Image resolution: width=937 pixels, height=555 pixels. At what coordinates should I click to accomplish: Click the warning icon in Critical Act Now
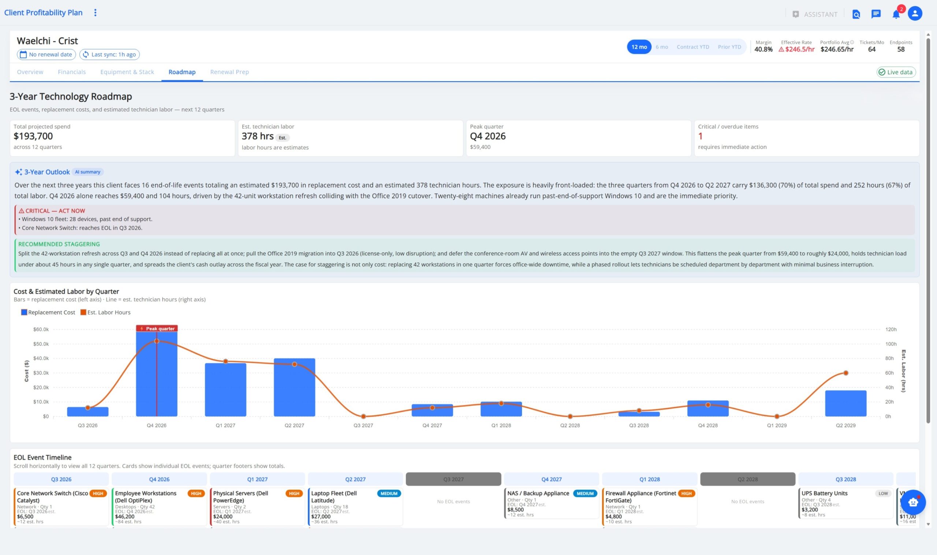point(21,211)
